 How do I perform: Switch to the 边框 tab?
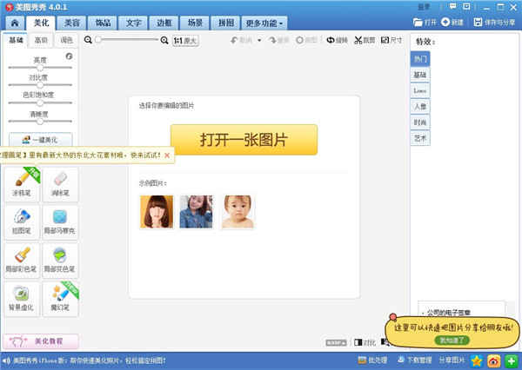click(164, 23)
